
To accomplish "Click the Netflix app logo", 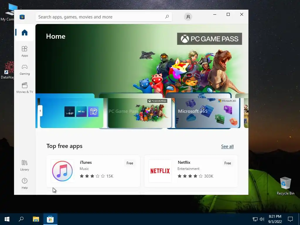I will 160,171.
